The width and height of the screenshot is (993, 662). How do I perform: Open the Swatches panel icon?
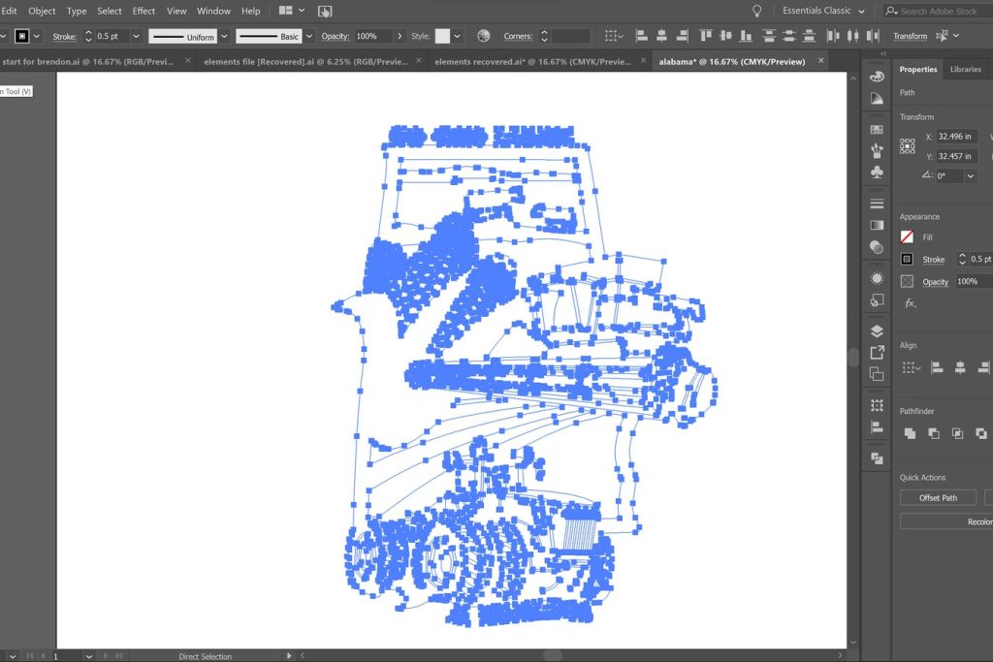coord(877,129)
